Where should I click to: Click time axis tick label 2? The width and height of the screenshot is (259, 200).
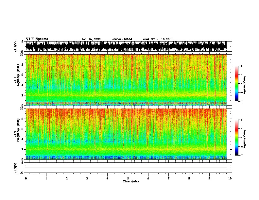(67, 178)
